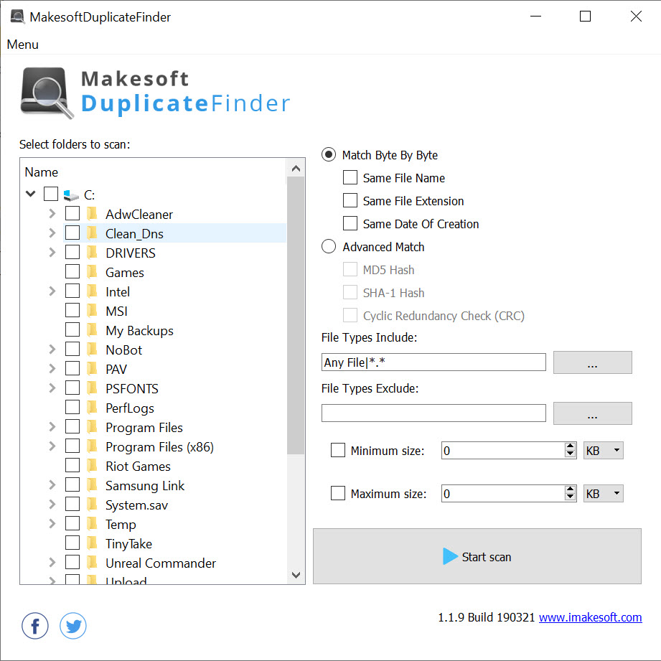
Task: Click the Name column header
Action: click(x=42, y=172)
